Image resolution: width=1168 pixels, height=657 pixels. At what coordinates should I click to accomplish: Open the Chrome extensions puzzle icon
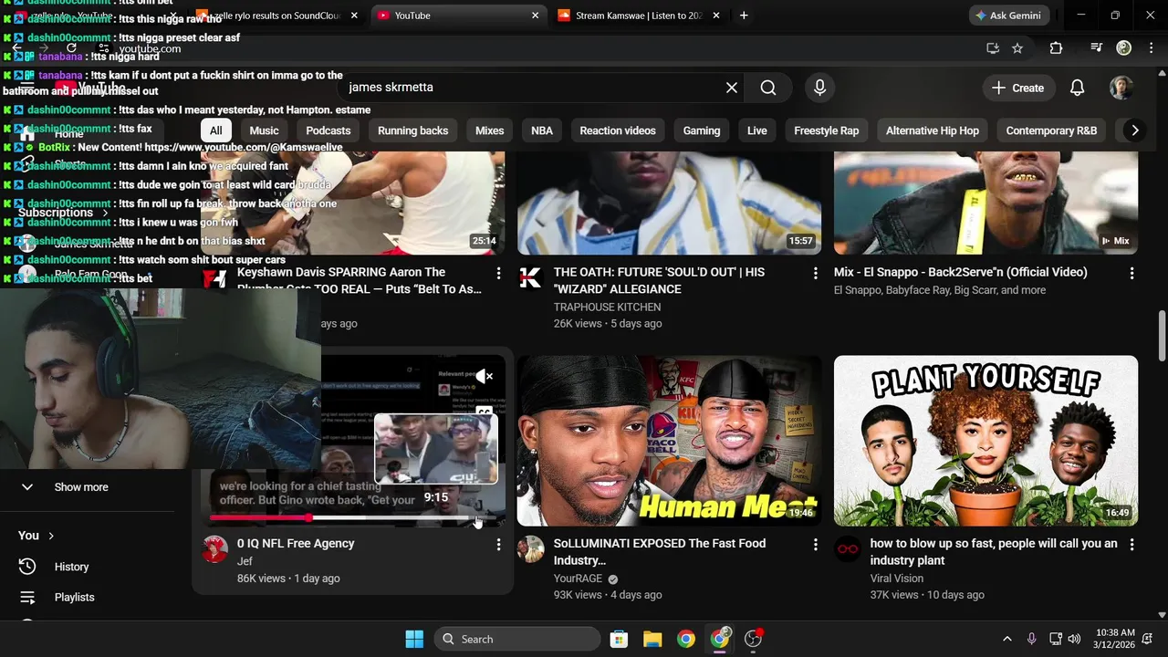1056,48
